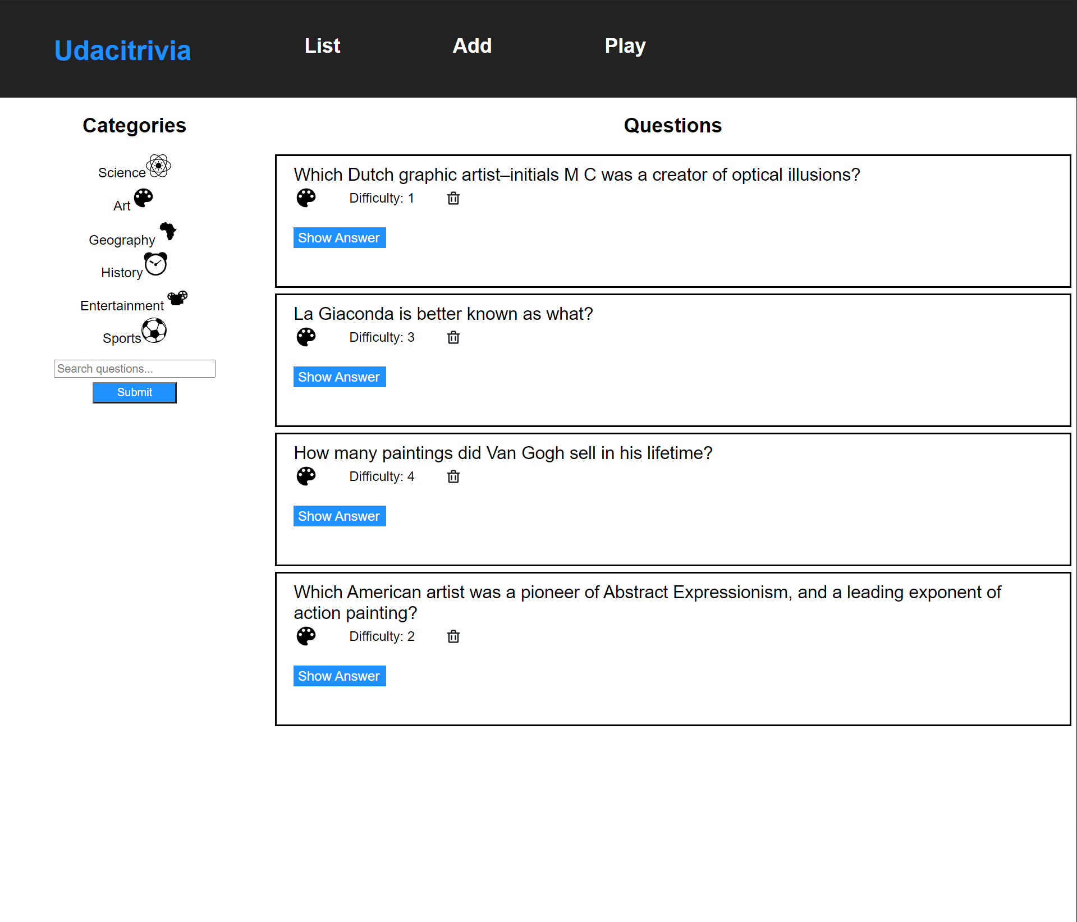Delete the Abstract Expressionism question

tap(453, 636)
